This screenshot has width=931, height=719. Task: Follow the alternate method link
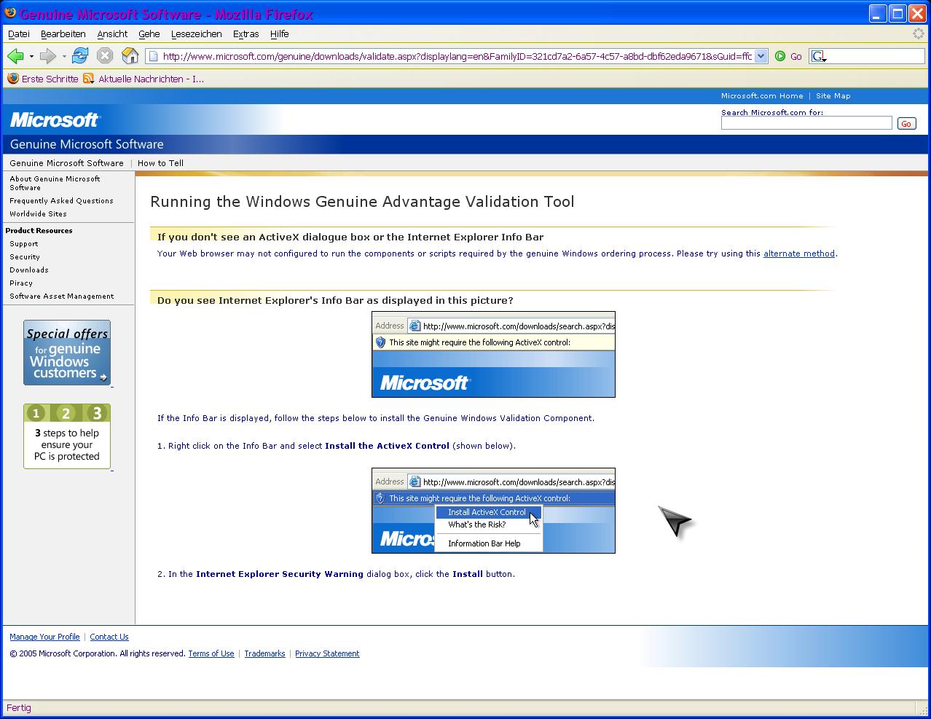(x=798, y=254)
